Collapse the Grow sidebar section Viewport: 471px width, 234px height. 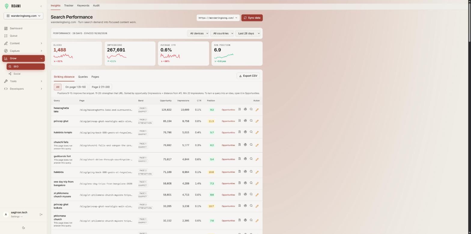click(23, 58)
